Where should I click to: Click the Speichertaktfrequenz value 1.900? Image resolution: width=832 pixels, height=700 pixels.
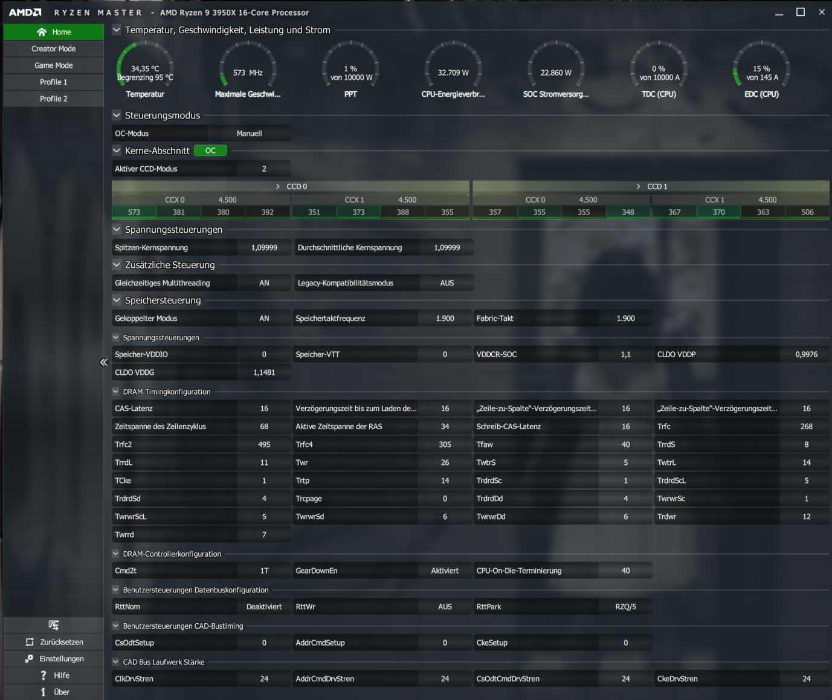(x=445, y=319)
